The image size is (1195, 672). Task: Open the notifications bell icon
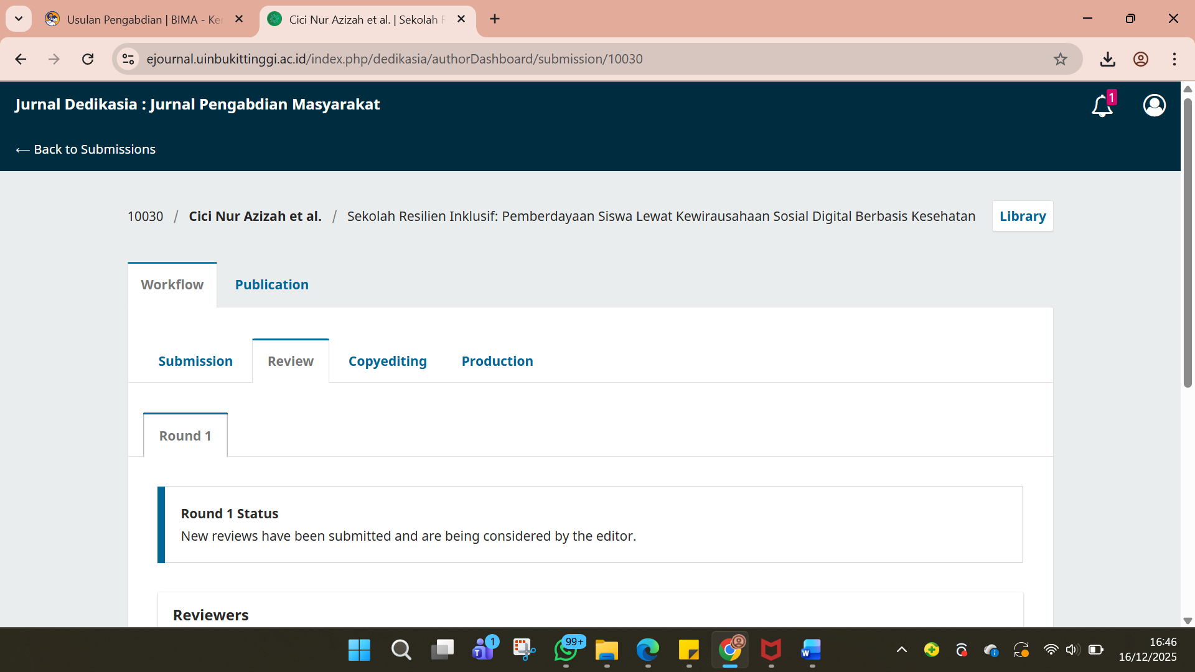click(1102, 106)
